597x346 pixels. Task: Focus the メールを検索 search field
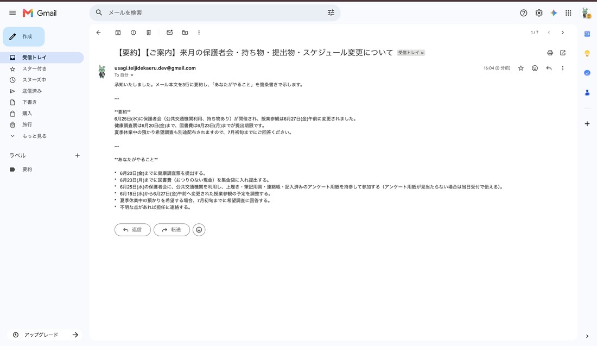(x=215, y=12)
